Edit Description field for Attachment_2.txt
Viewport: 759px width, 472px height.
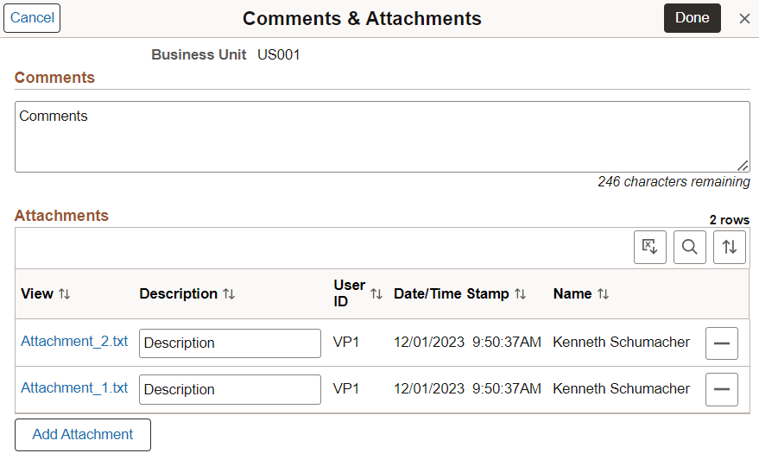coord(230,343)
